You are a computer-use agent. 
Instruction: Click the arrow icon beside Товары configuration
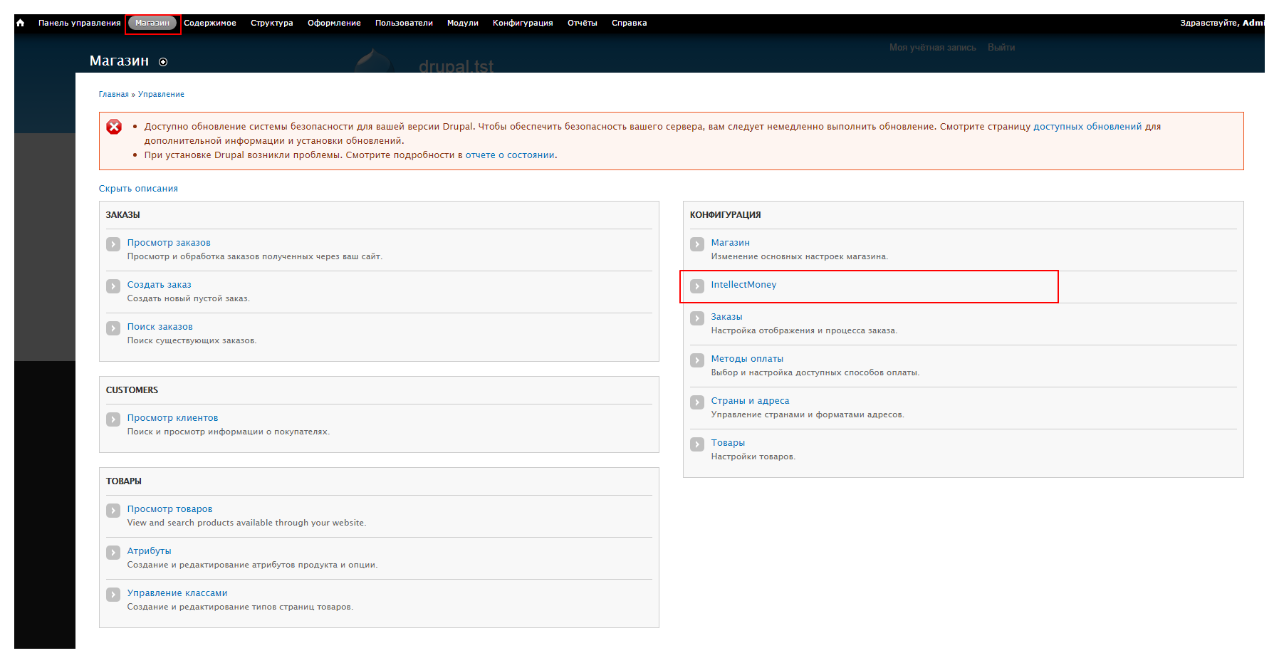pyautogui.click(x=697, y=444)
